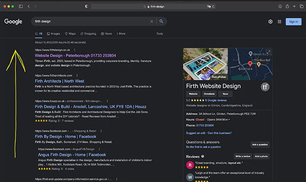
Task: Reload the page with the refresh icon
Action: pyautogui.click(x=213, y=7)
